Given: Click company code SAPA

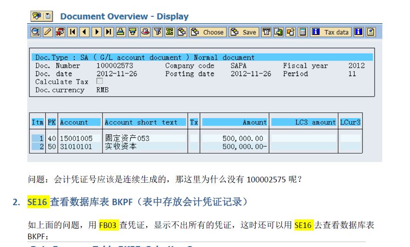Looking at the screenshot, I should (x=238, y=66).
